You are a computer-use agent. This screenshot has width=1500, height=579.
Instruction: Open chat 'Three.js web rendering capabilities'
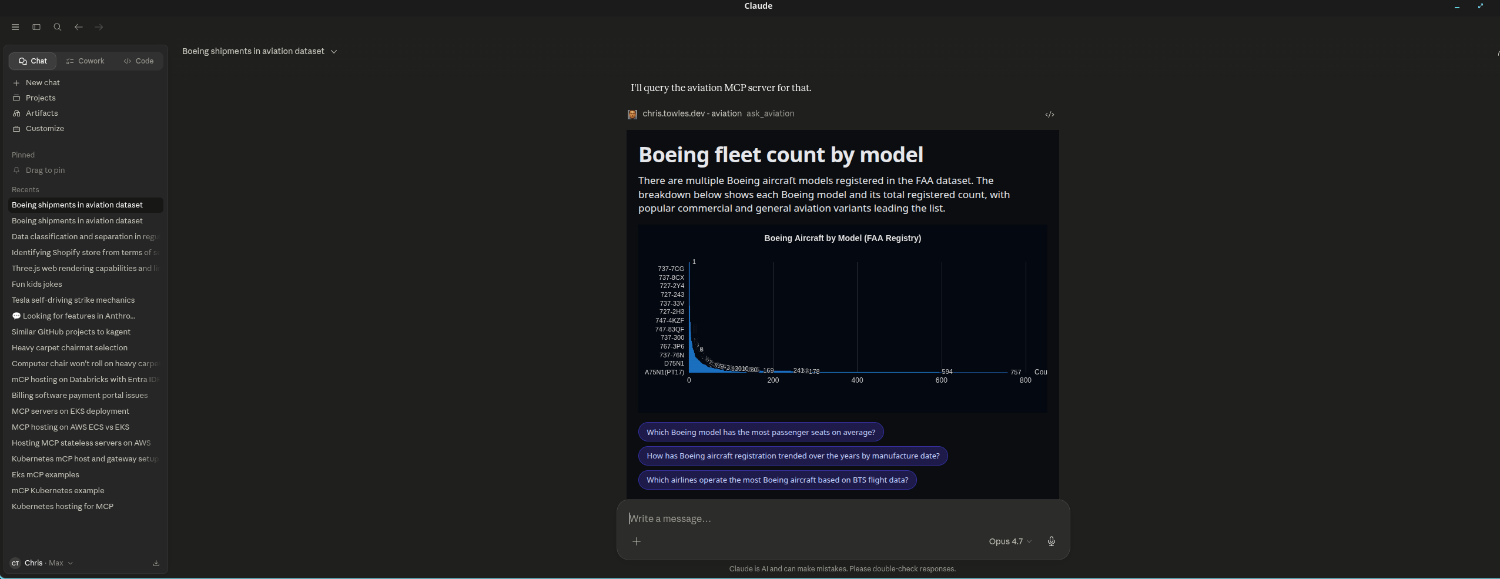[86, 269]
